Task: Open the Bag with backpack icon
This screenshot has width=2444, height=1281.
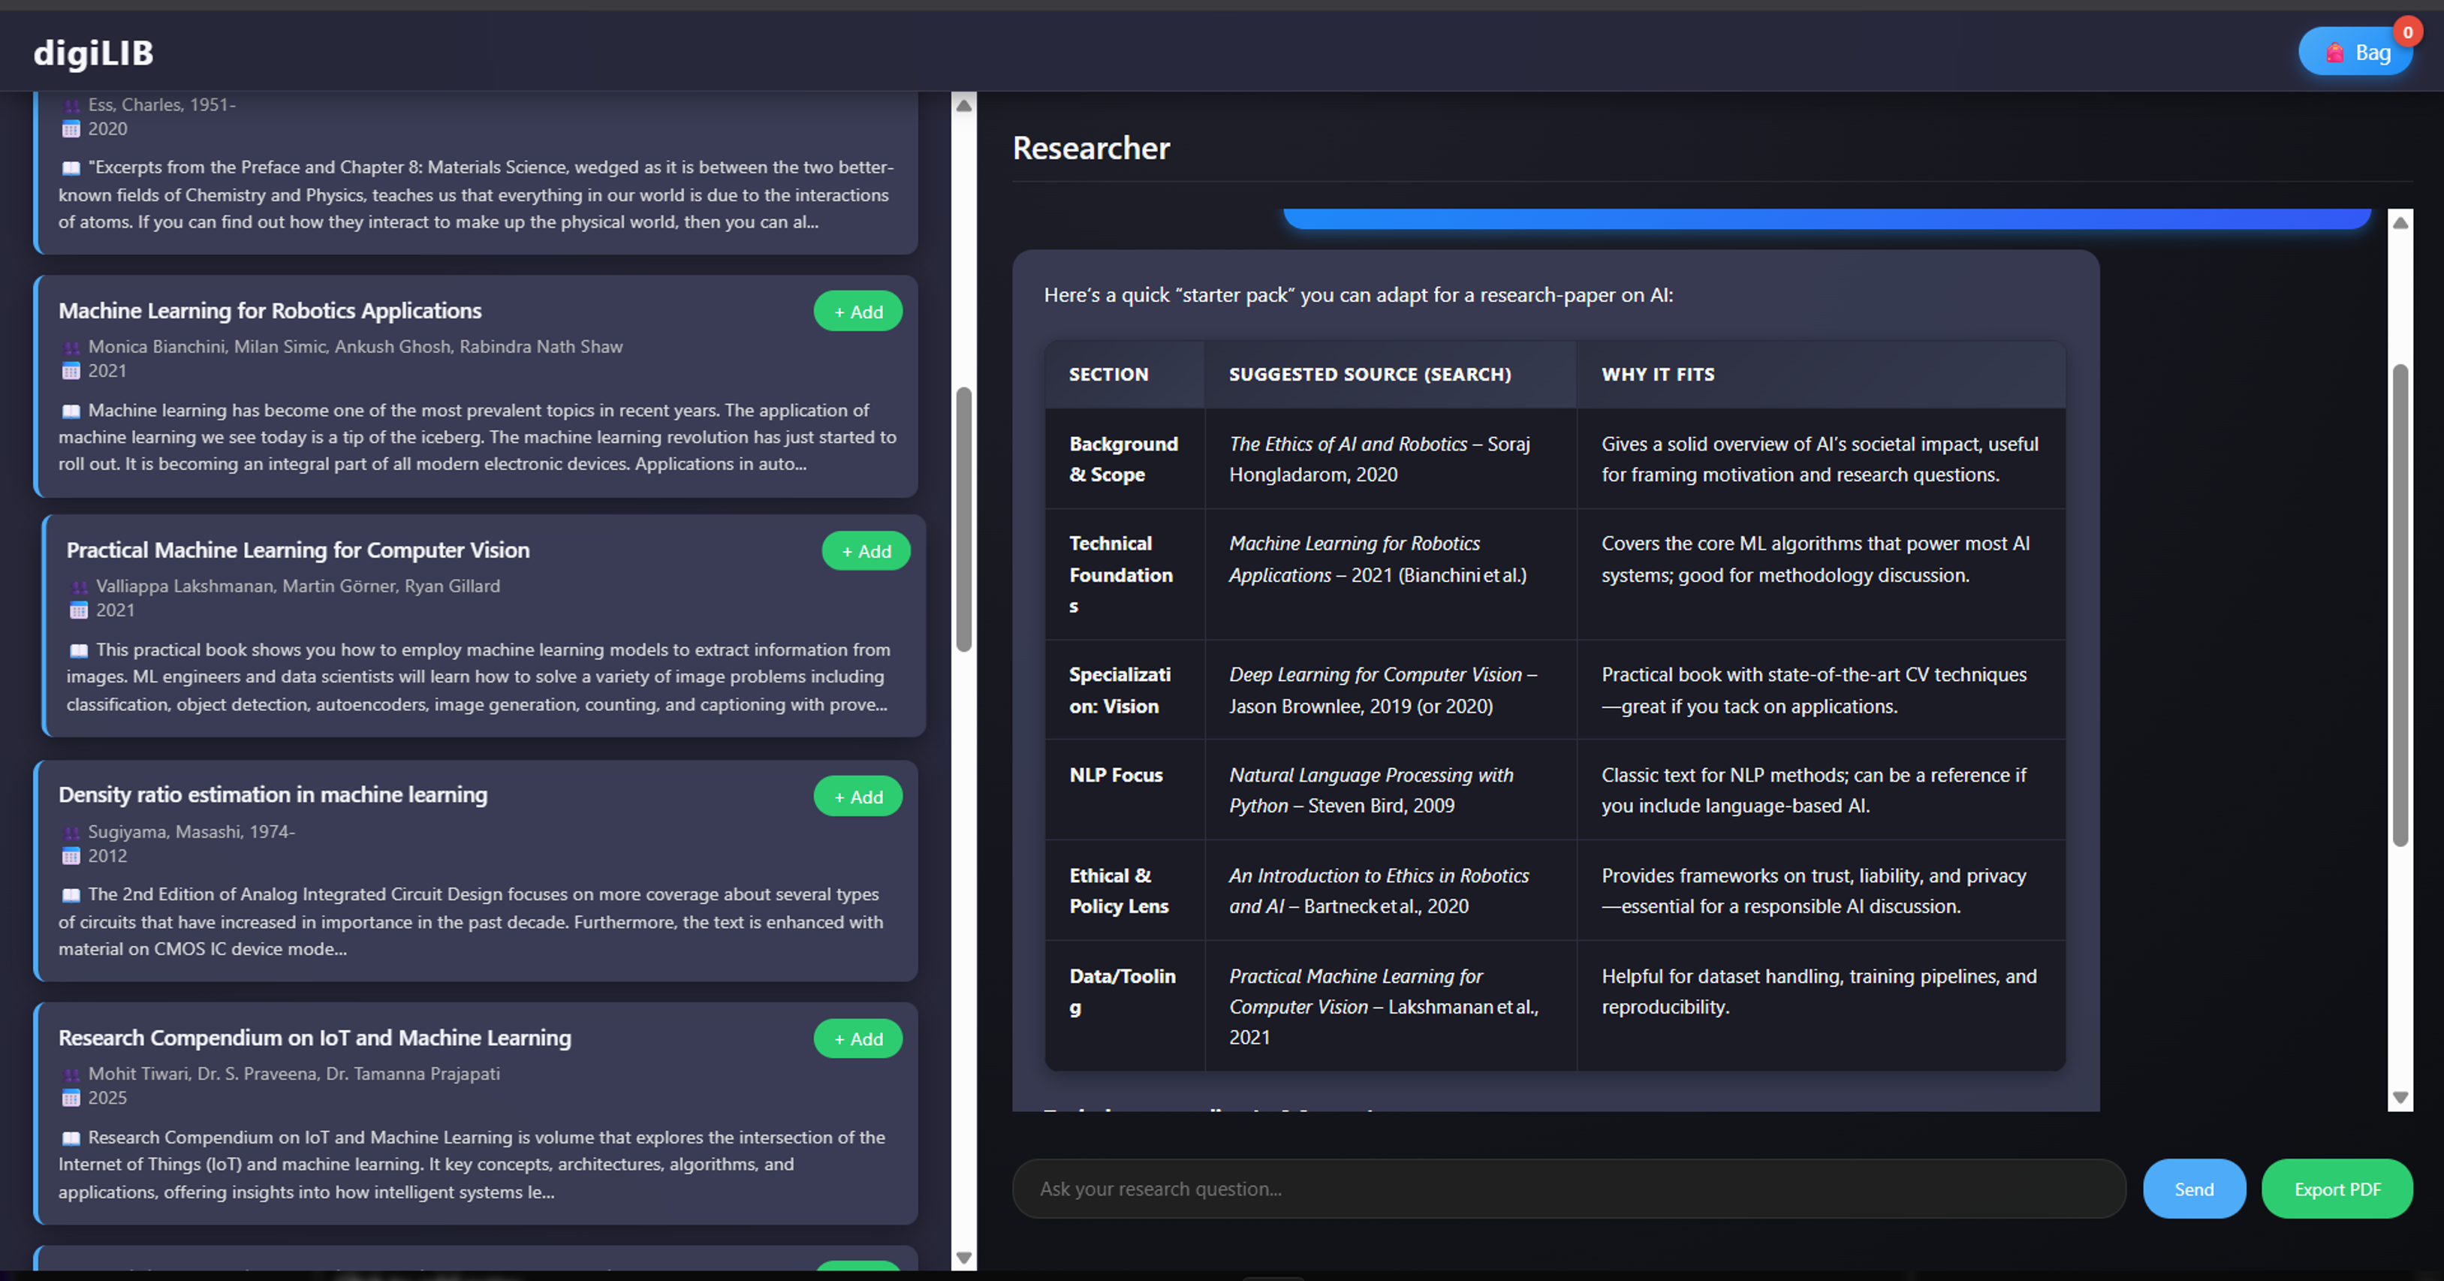Action: [2355, 53]
